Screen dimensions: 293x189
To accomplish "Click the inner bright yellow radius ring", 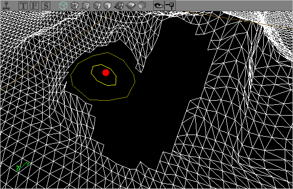I will click(104, 75).
